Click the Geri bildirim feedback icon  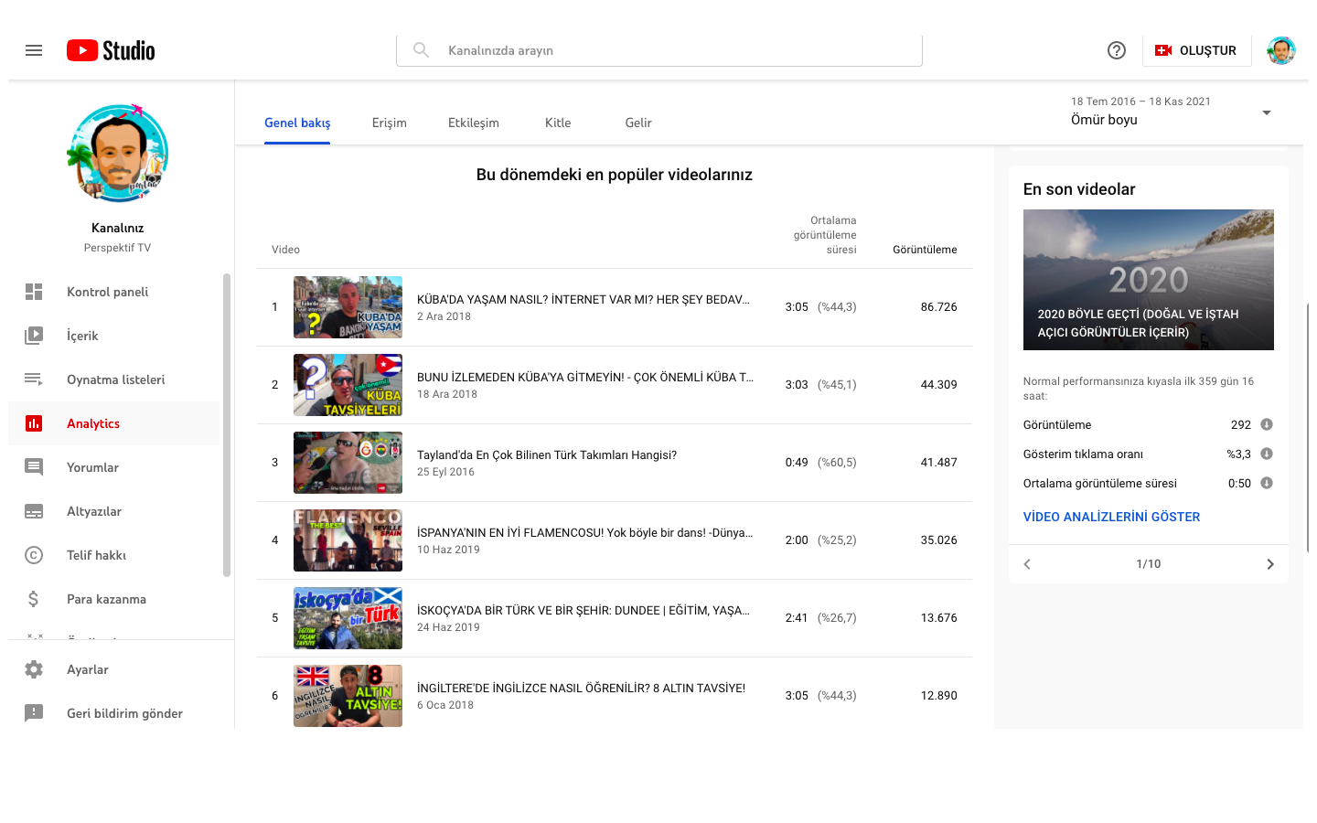[34, 713]
